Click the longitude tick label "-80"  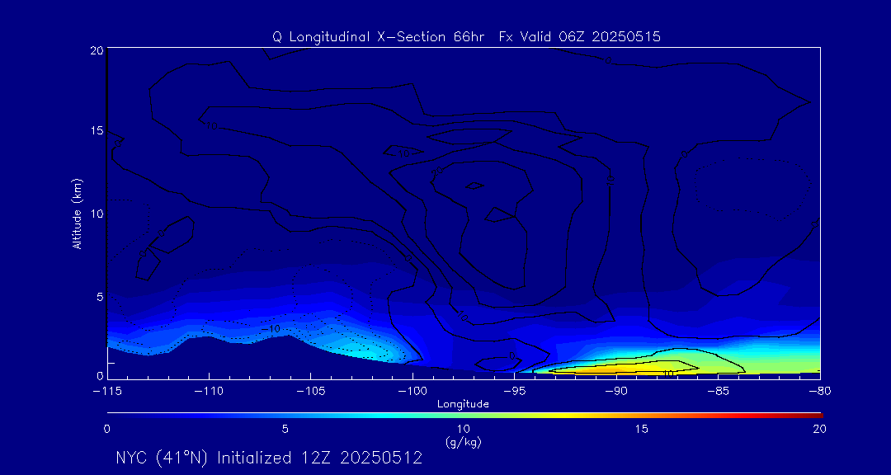[x=819, y=391]
